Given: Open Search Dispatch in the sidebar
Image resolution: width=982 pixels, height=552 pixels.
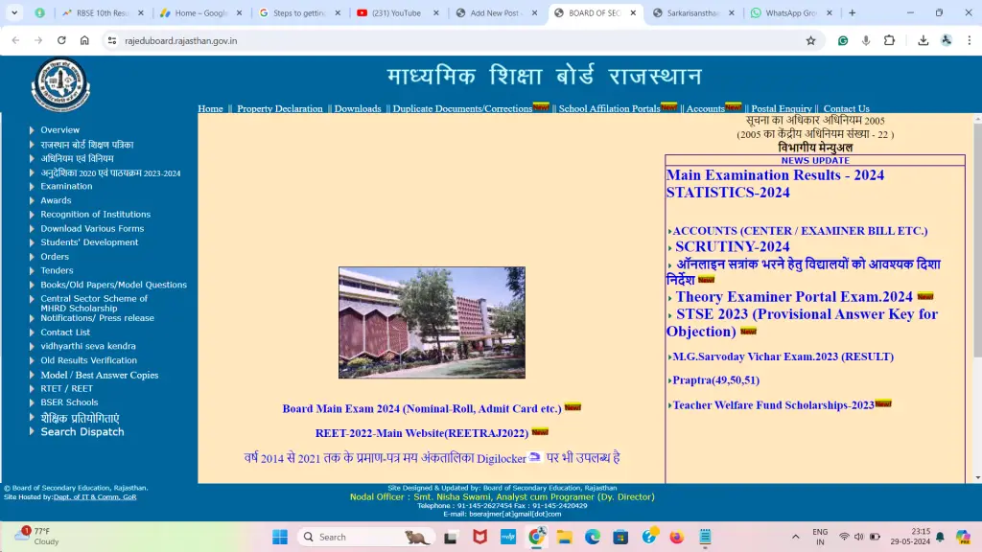Looking at the screenshot, I should tap(82, 432).
